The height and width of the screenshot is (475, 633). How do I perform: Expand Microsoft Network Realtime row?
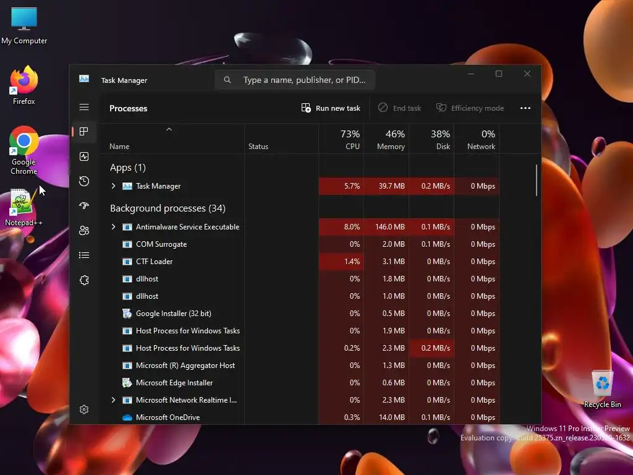point(113,400)
